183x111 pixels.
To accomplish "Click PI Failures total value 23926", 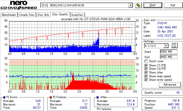I will click(x=83, y=108).
